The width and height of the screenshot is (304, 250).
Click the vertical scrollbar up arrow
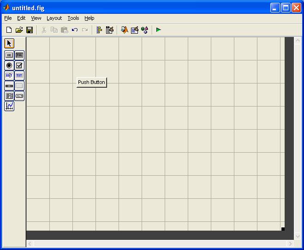point(298,41)
